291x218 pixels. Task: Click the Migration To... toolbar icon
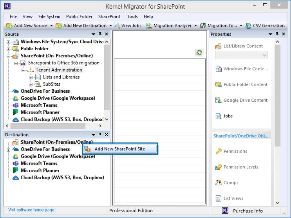pos(203,26)
